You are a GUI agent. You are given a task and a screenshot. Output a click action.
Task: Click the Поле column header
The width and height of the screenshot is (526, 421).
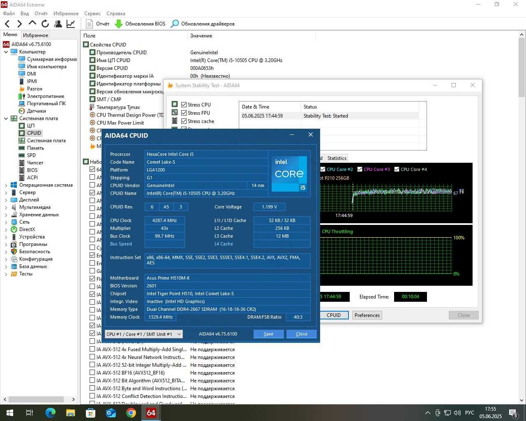pyautogui.click(x=134, y=36)
